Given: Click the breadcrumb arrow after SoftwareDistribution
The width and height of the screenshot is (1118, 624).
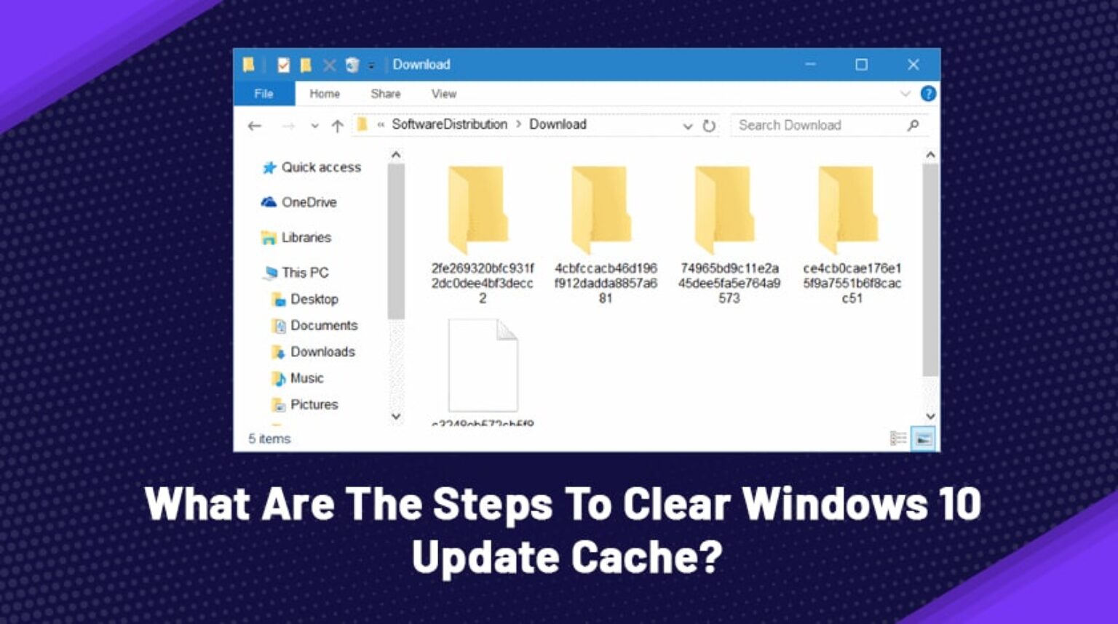Looking at the screenshot, I should click(518, 124).
